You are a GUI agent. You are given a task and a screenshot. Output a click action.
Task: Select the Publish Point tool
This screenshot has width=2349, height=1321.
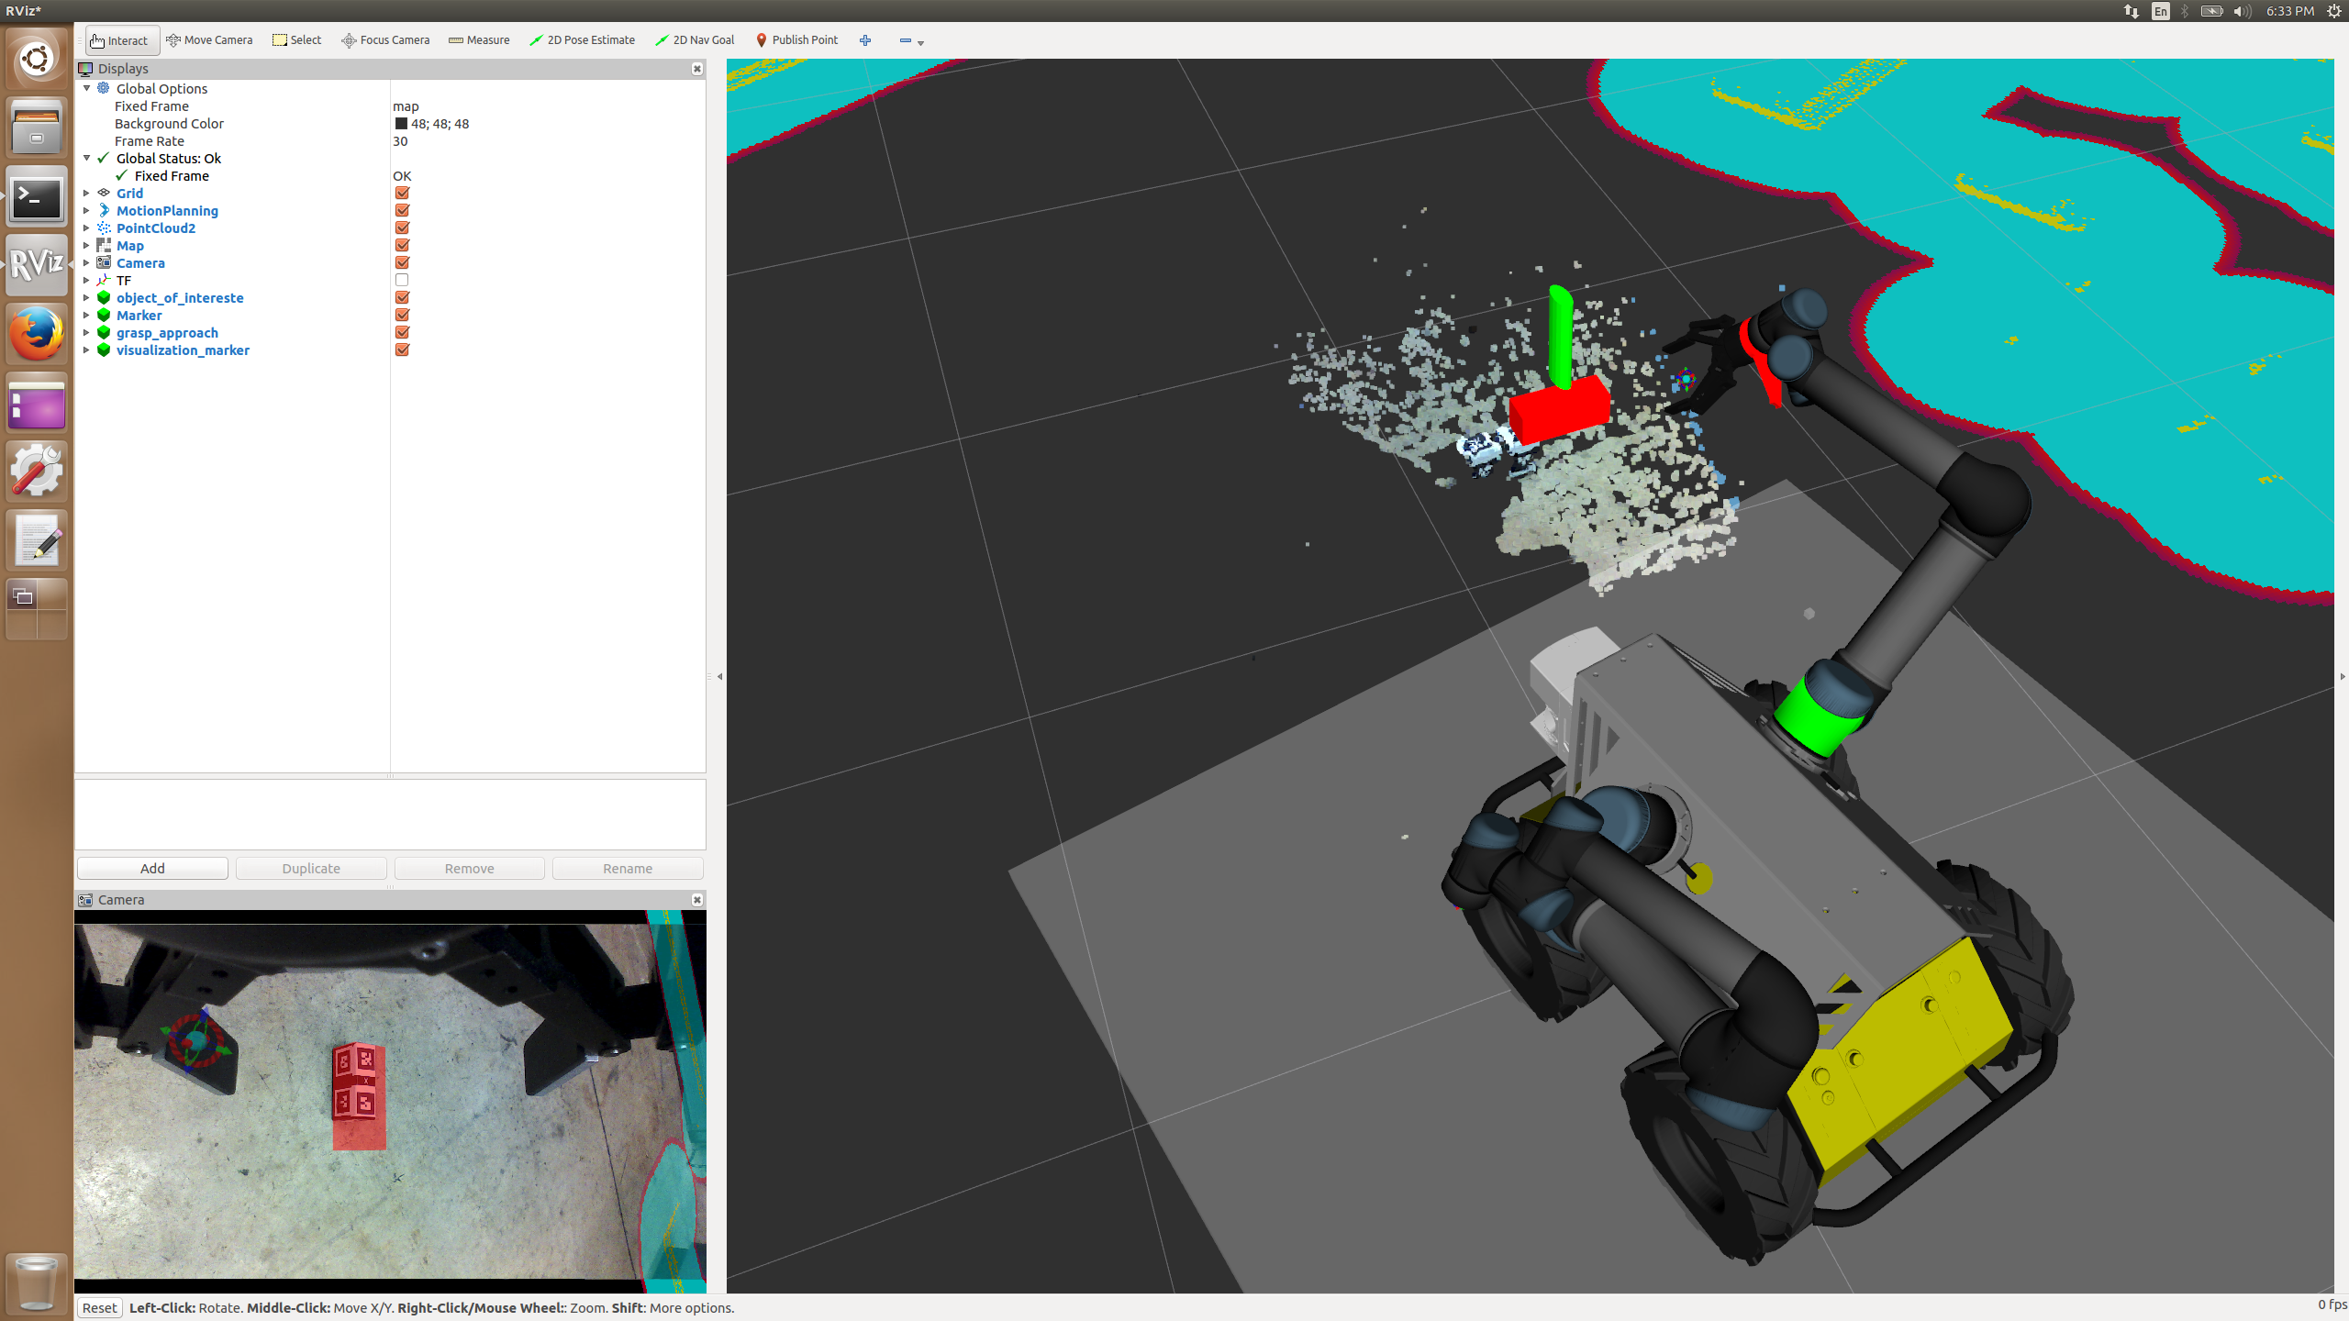796,40
